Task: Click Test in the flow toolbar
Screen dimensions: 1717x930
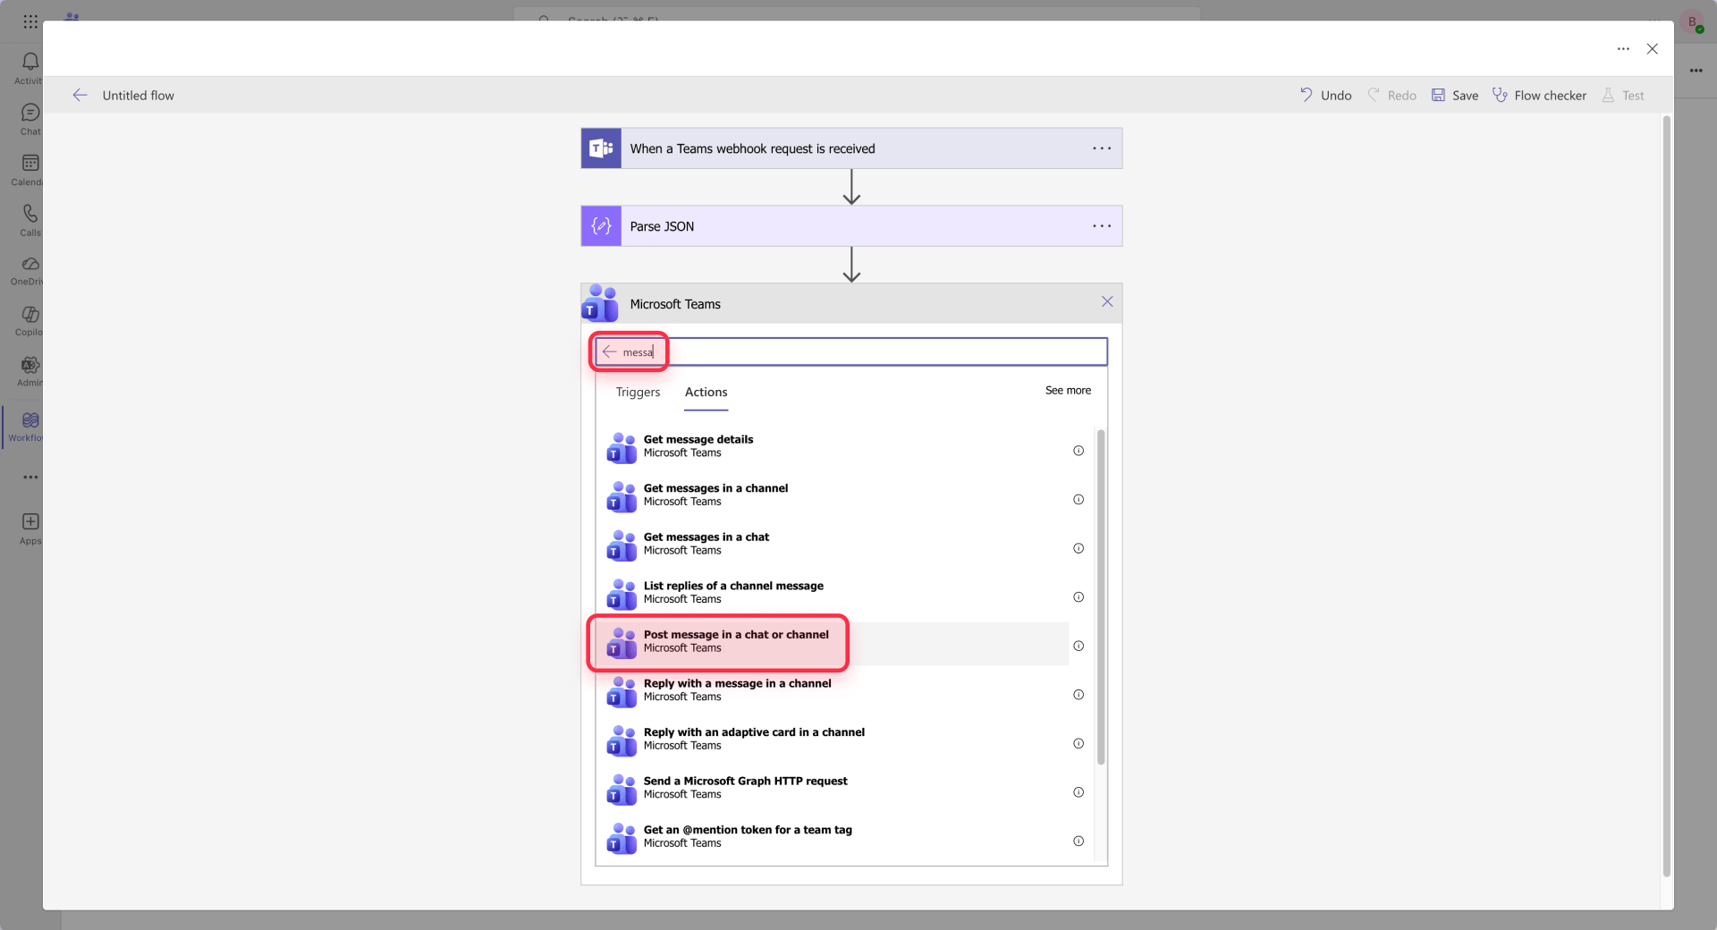Action: pos(1623,95)
